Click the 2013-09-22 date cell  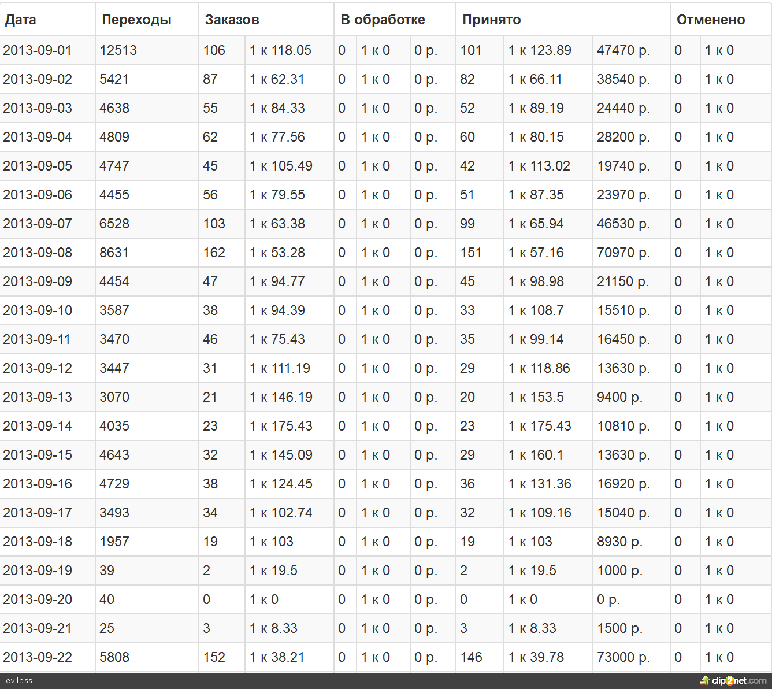pos(38,657)
